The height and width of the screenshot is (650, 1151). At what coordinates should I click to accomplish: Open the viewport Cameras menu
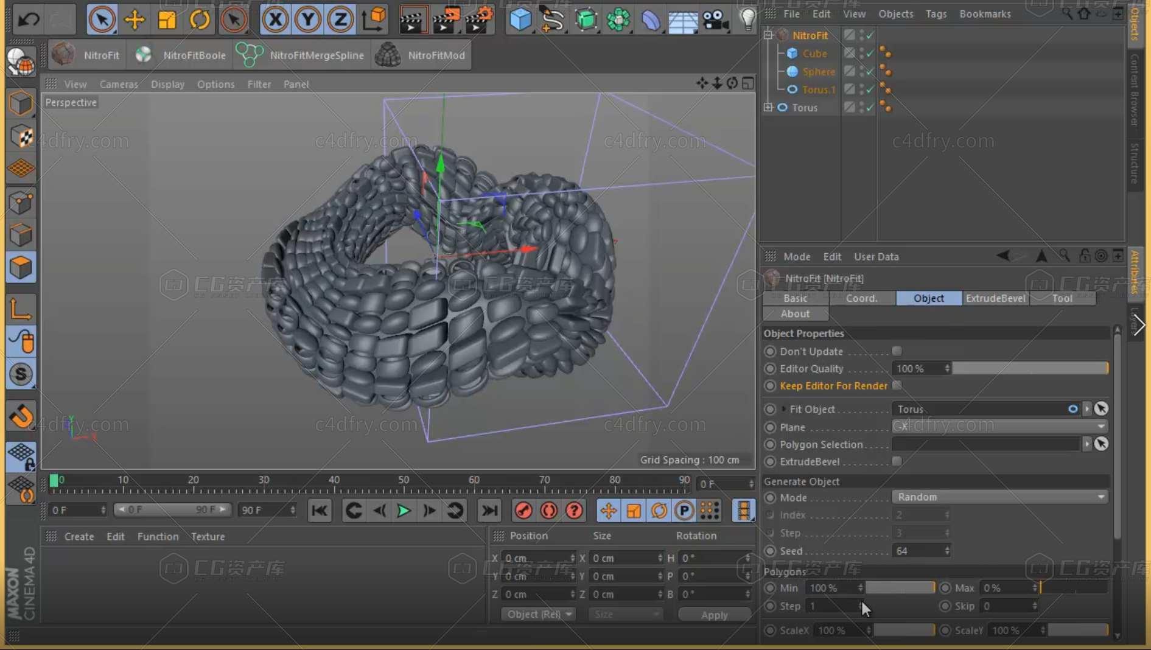pyautogui.click(x=119, y=84)
